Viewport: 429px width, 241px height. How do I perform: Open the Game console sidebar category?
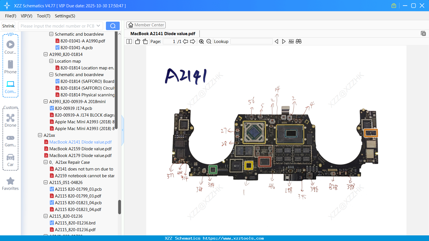click(x=10, y=140)
